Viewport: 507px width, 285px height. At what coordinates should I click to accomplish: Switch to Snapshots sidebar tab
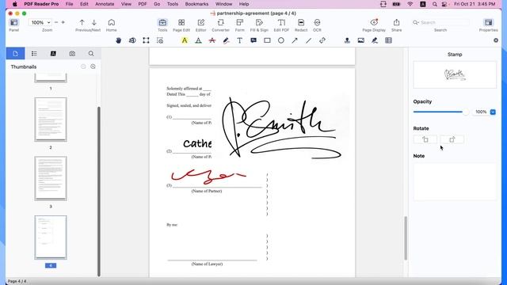click(x=72, y=54)
